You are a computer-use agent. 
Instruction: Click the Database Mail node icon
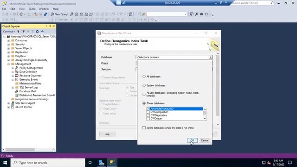(17, 91)
